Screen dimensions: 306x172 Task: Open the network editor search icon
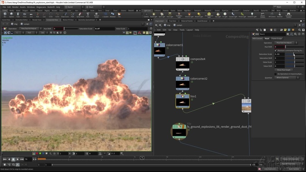(x=299, y=30)
